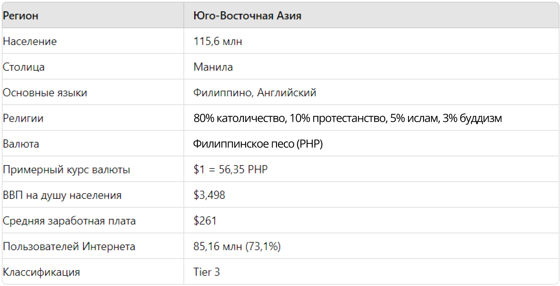Select the 115,6 млн population value

[x=218, y=42]
